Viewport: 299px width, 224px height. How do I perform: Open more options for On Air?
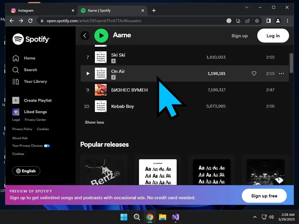tap(281, 73)
